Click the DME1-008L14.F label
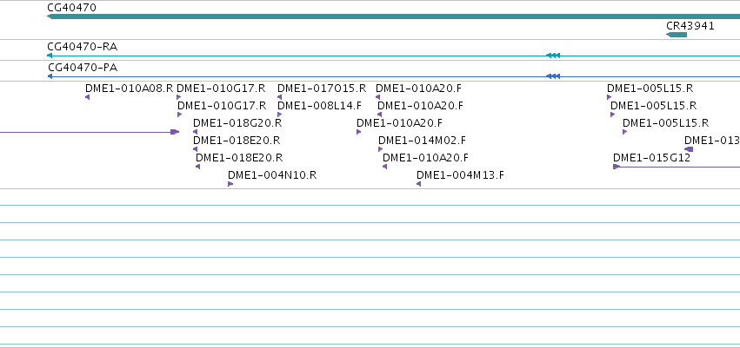Image resolution: width=740 pixels, height=348 pixels. pos(319,106)
